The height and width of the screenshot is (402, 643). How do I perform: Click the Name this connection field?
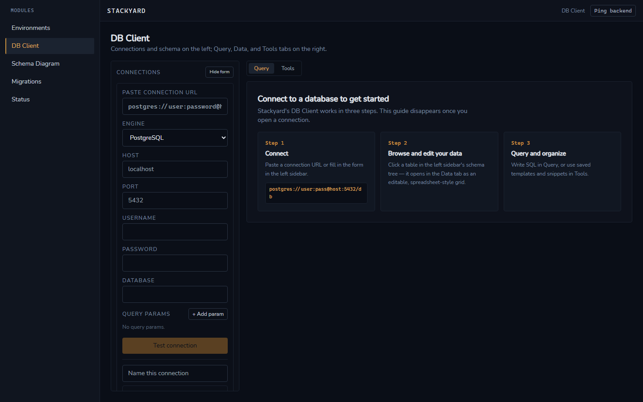[x=175, y=373]
